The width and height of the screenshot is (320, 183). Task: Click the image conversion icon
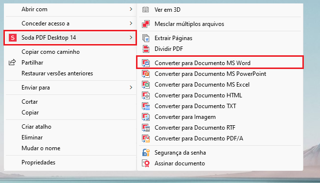coord(146,117)
